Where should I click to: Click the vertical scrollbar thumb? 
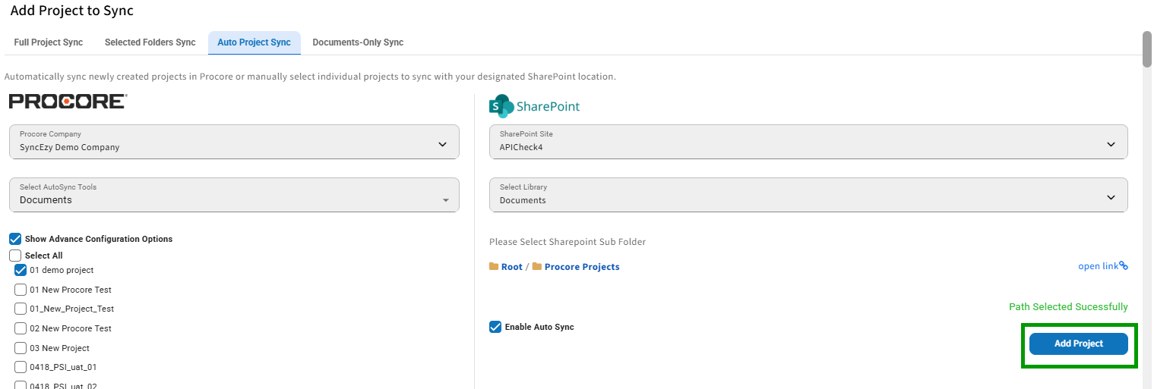pos(1147,50)
